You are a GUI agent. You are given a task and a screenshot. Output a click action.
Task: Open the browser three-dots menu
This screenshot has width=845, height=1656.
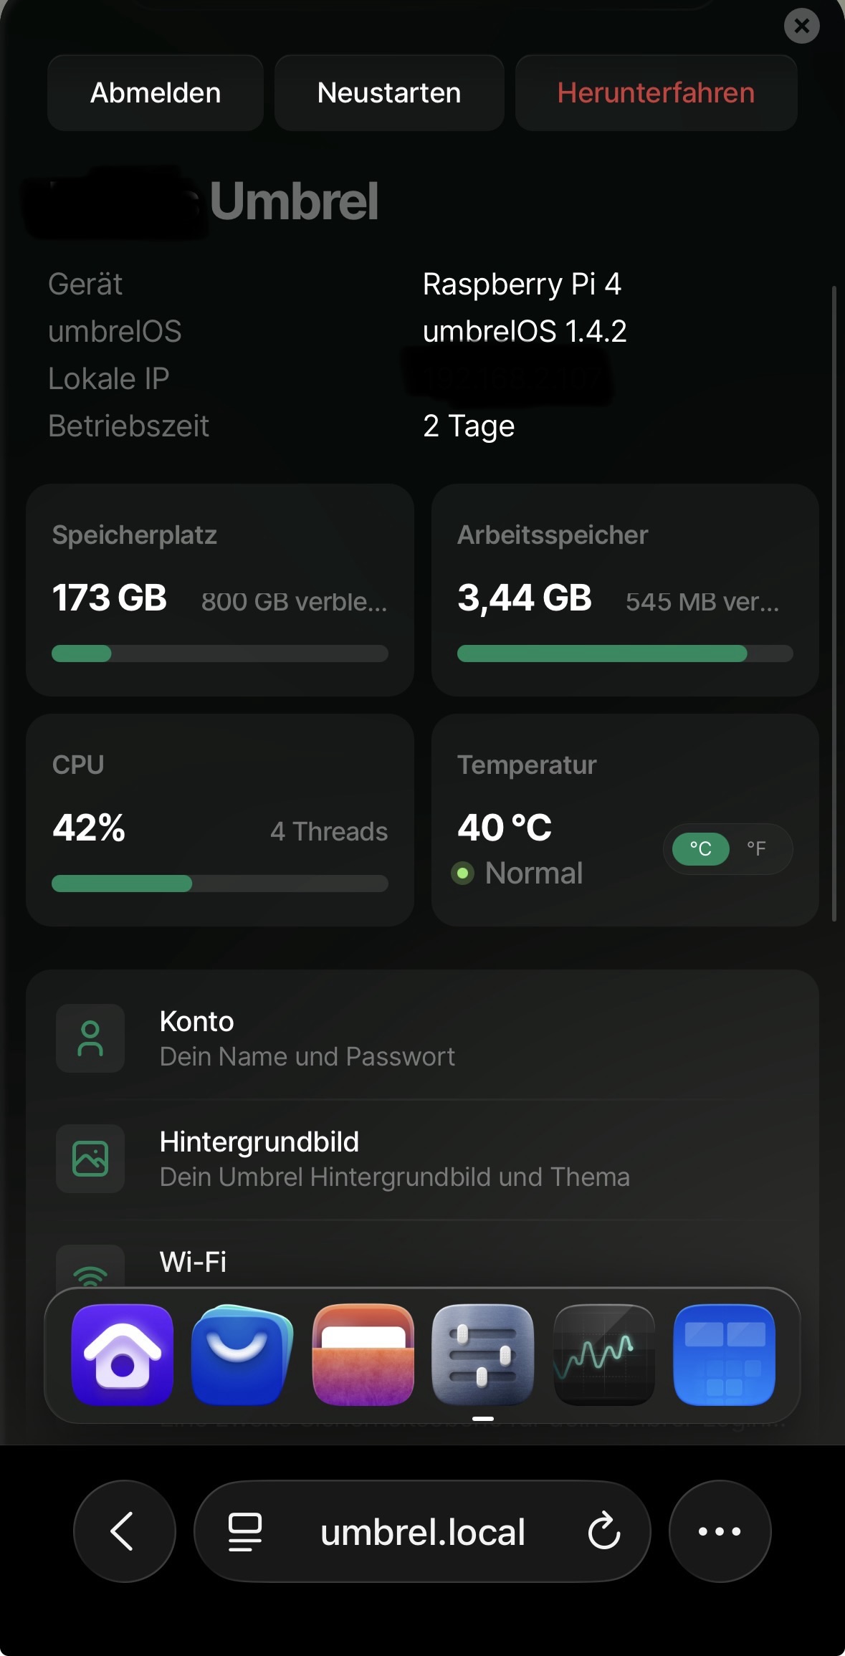tap(720, 1531)
